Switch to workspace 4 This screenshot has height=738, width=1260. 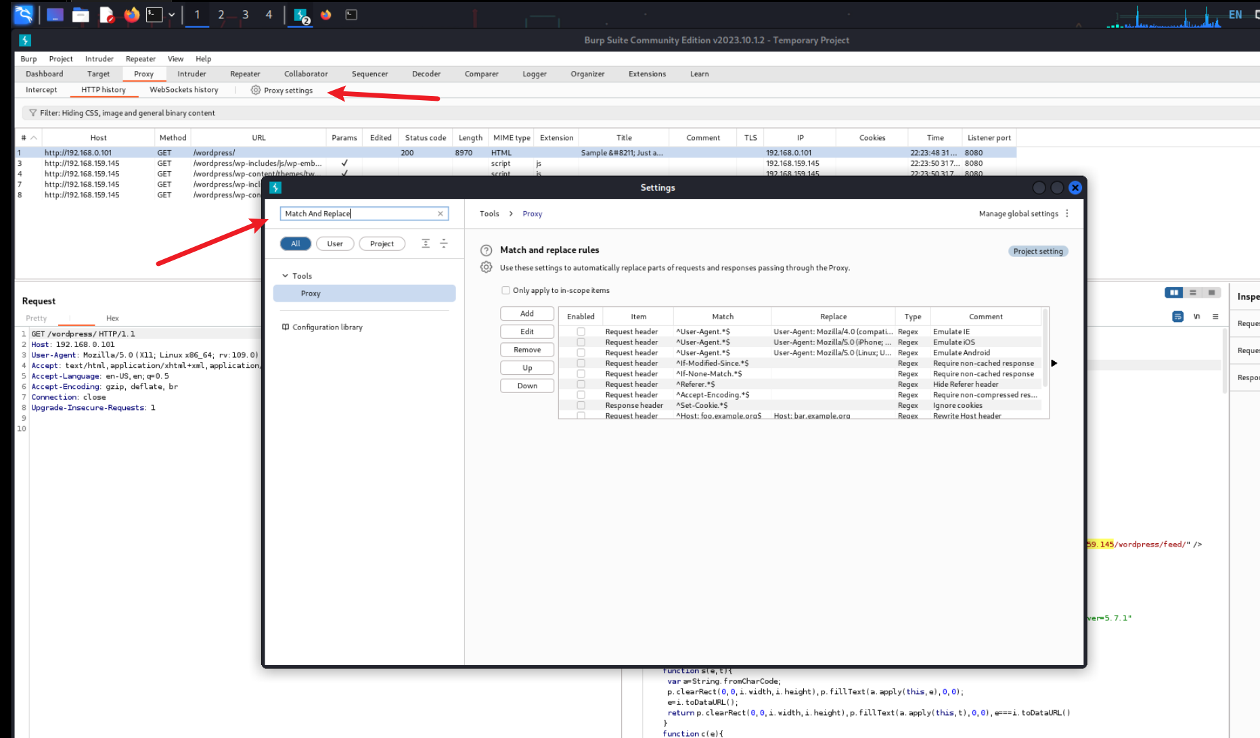coord(269,15)
